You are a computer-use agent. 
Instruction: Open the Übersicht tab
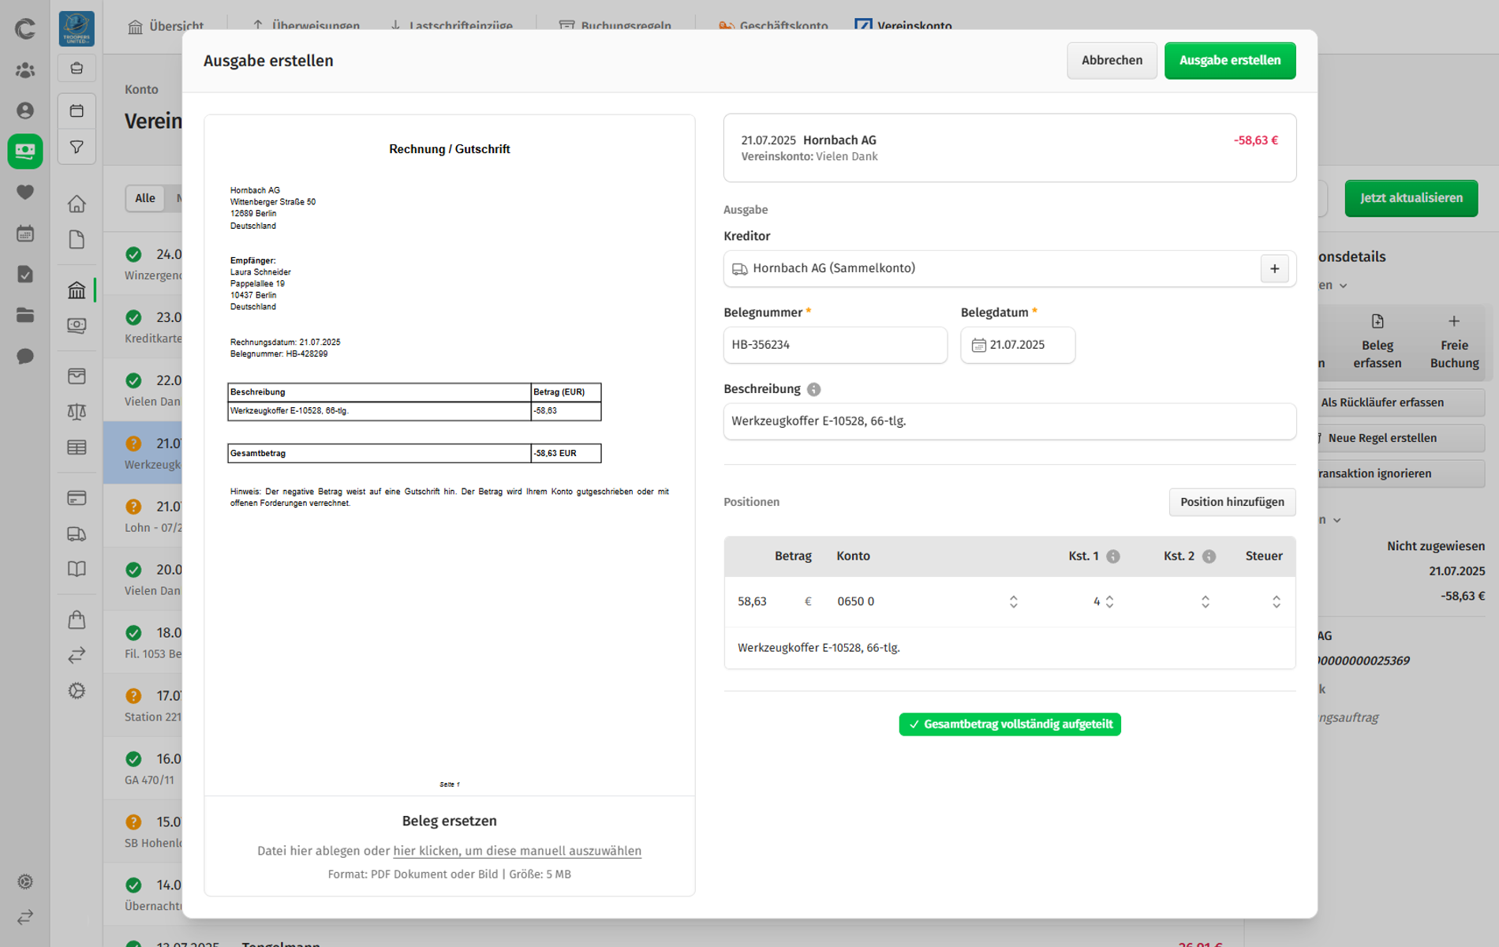[x=166, y=25]
